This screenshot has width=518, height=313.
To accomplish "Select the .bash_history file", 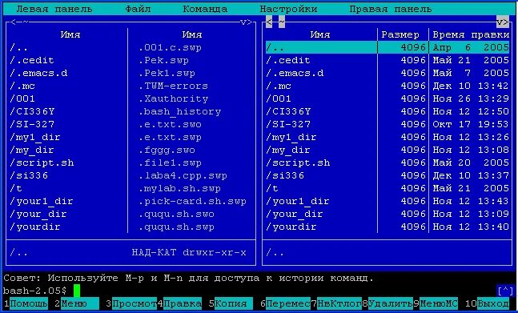I will (179, 111).
